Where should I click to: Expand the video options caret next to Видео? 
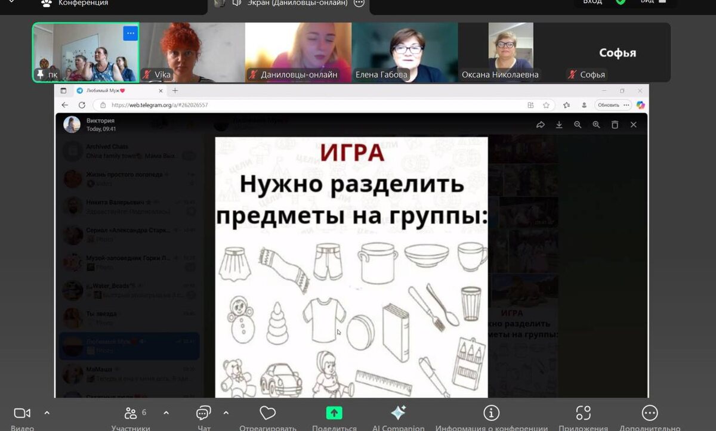tap(47, 413)
